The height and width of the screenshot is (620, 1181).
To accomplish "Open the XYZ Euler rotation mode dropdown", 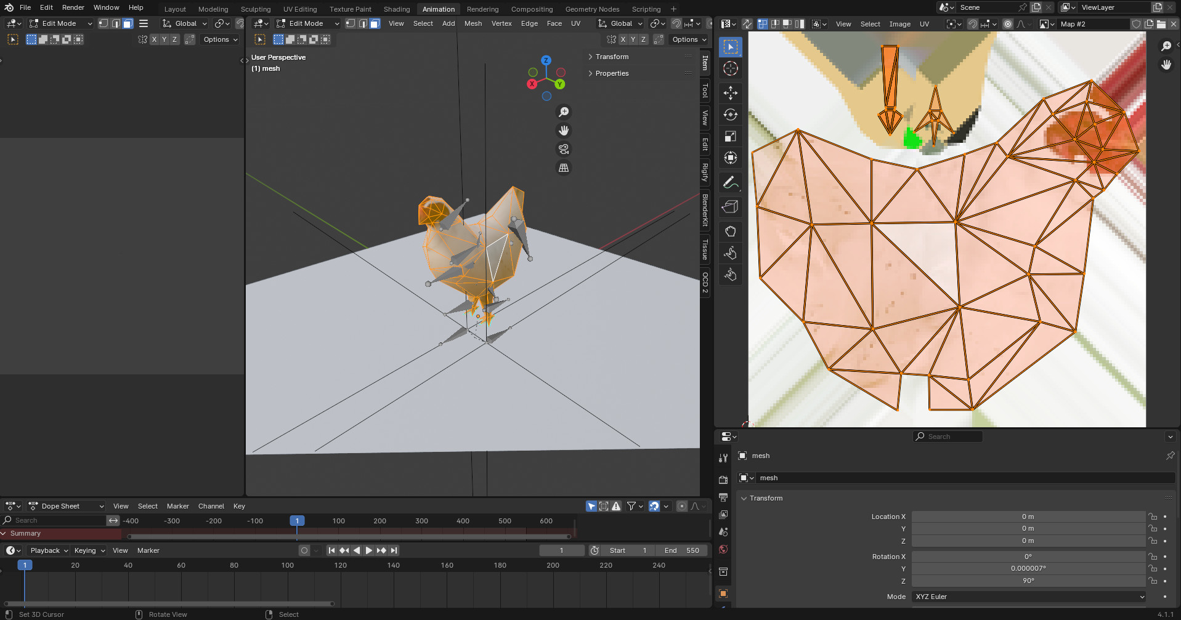I will [1028, 597].
